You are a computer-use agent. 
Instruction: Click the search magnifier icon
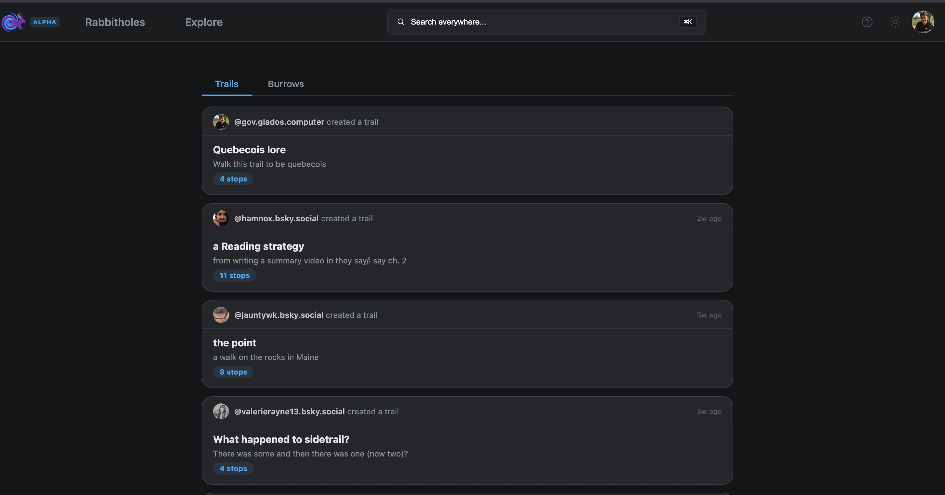[x=401, y=22]
